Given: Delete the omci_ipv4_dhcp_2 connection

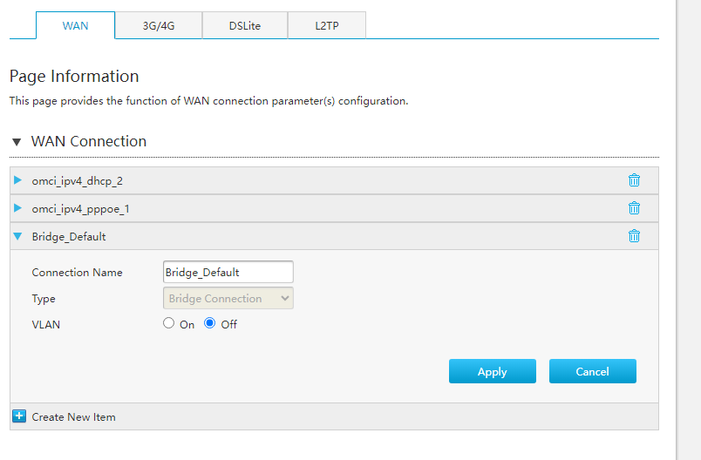Looking at the screenshot, I should (634, 180).
